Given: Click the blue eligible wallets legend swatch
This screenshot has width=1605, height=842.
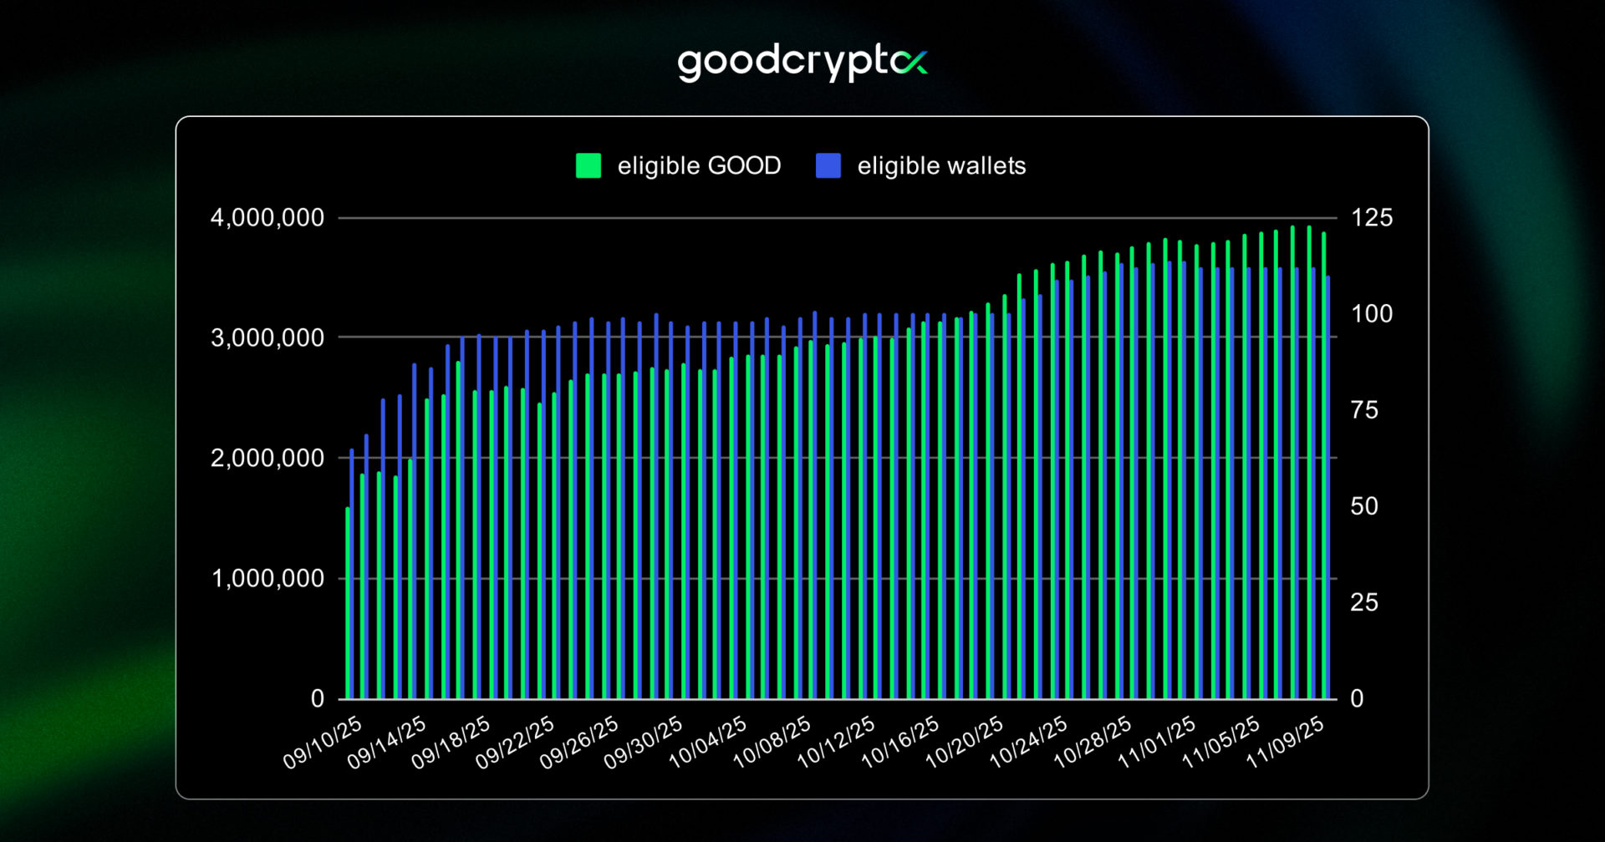Looking at the screenshot, I should [828, 165].
